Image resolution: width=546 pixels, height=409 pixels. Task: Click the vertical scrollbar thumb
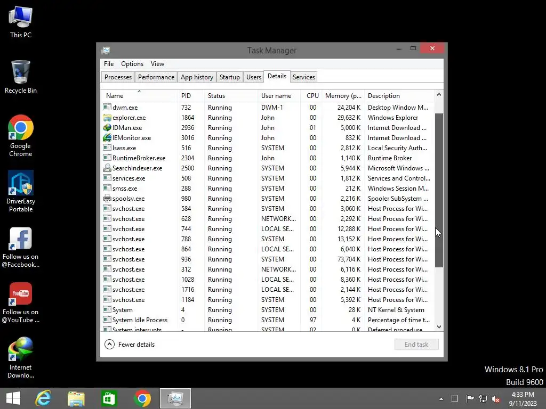click(x=439, y=190)
